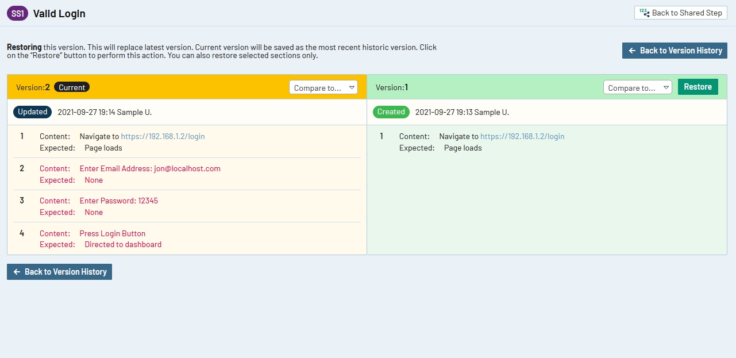Click the Current version badge
This screenshot has width=736, height=358.
72,87
